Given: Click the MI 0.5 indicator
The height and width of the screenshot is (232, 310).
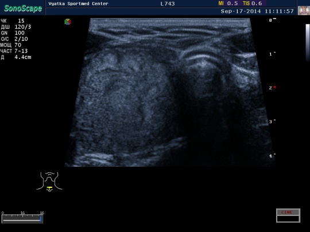Looking at the screenshot, I should [228, 3].
